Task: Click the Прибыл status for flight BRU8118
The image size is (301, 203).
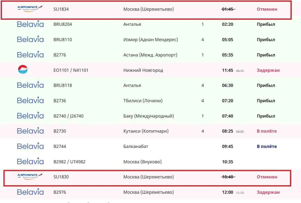Action: coord(266,85)
